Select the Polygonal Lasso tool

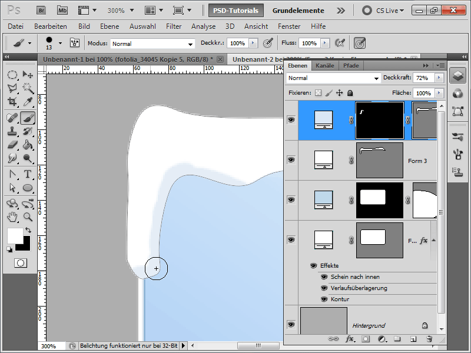pyautogui.click(x=12, y=88)
